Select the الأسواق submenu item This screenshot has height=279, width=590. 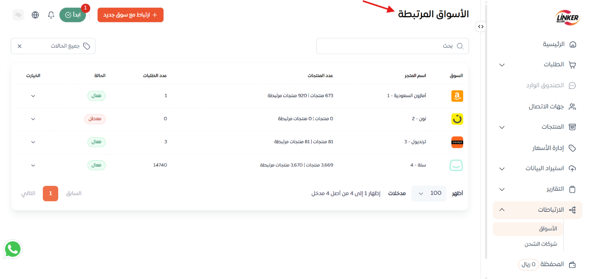coord(527,229)
